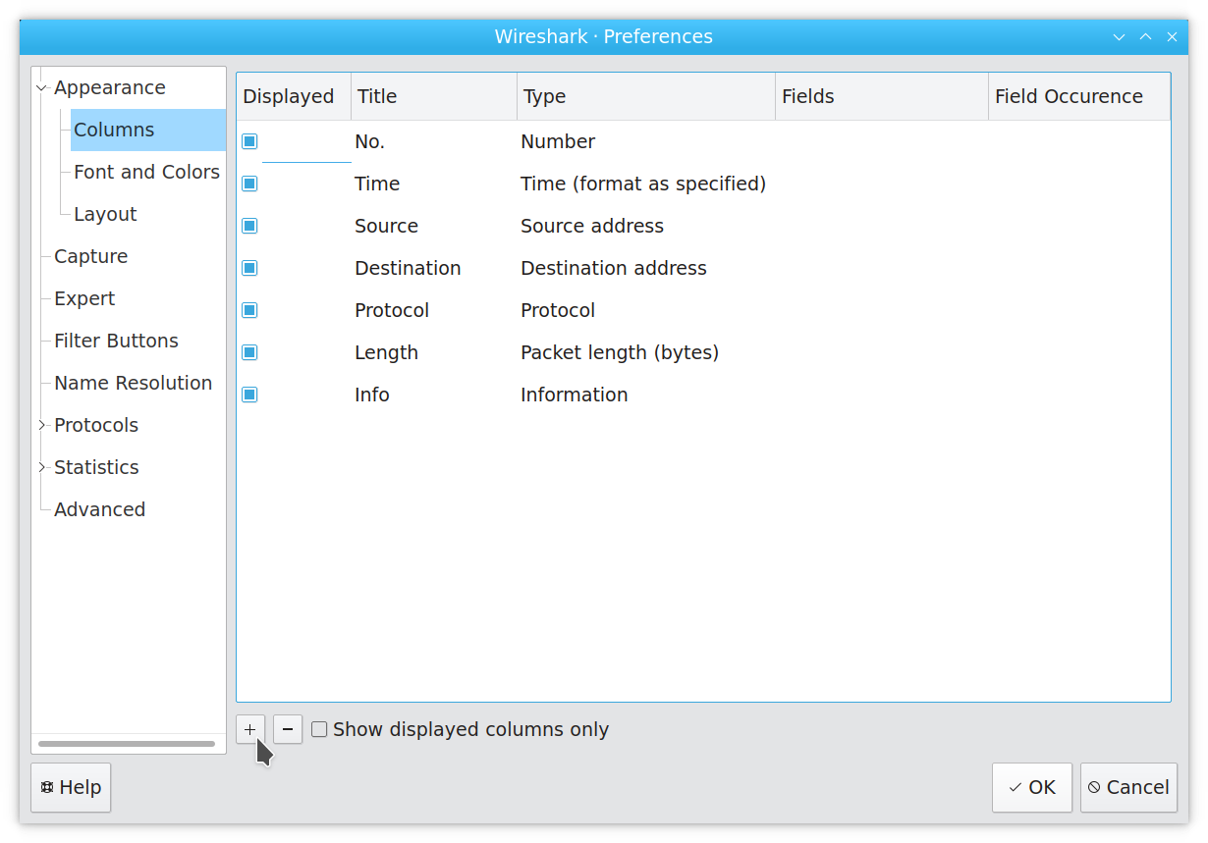Click the Displayed column header
Screen dimensions: 1208x843
(x=294, y=96)
